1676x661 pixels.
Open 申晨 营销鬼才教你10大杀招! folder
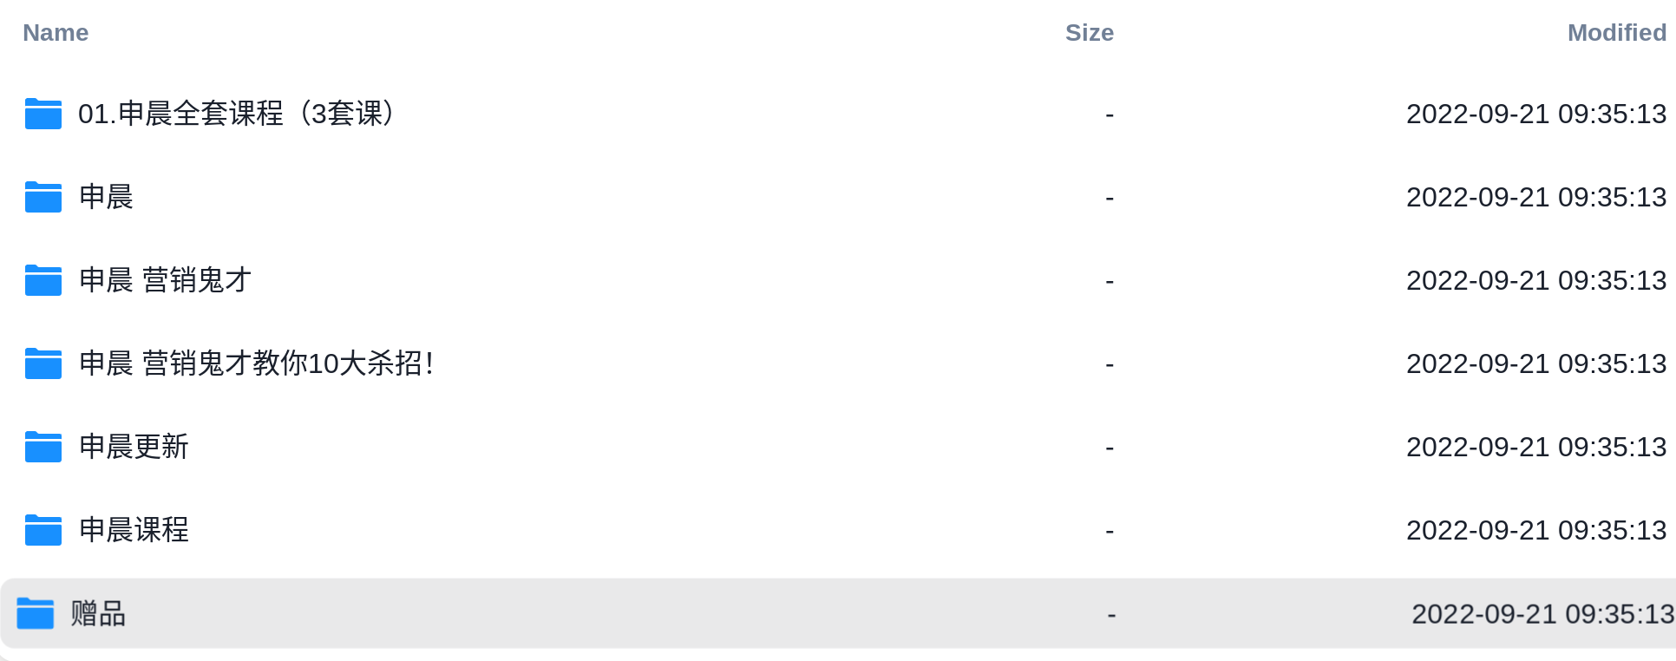[x=256, y=363]
